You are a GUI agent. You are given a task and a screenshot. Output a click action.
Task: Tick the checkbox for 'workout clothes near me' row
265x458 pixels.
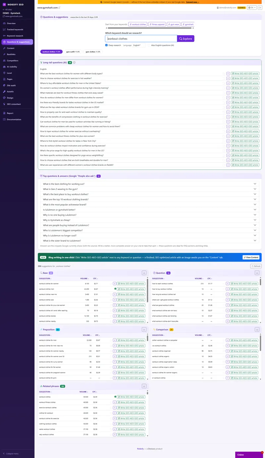111,294
